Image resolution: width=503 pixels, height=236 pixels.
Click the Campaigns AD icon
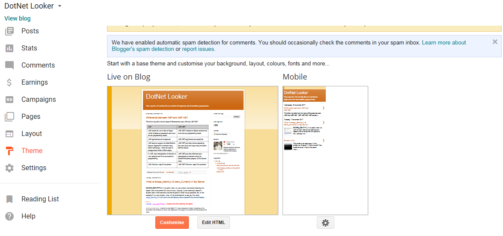(9, 100)
